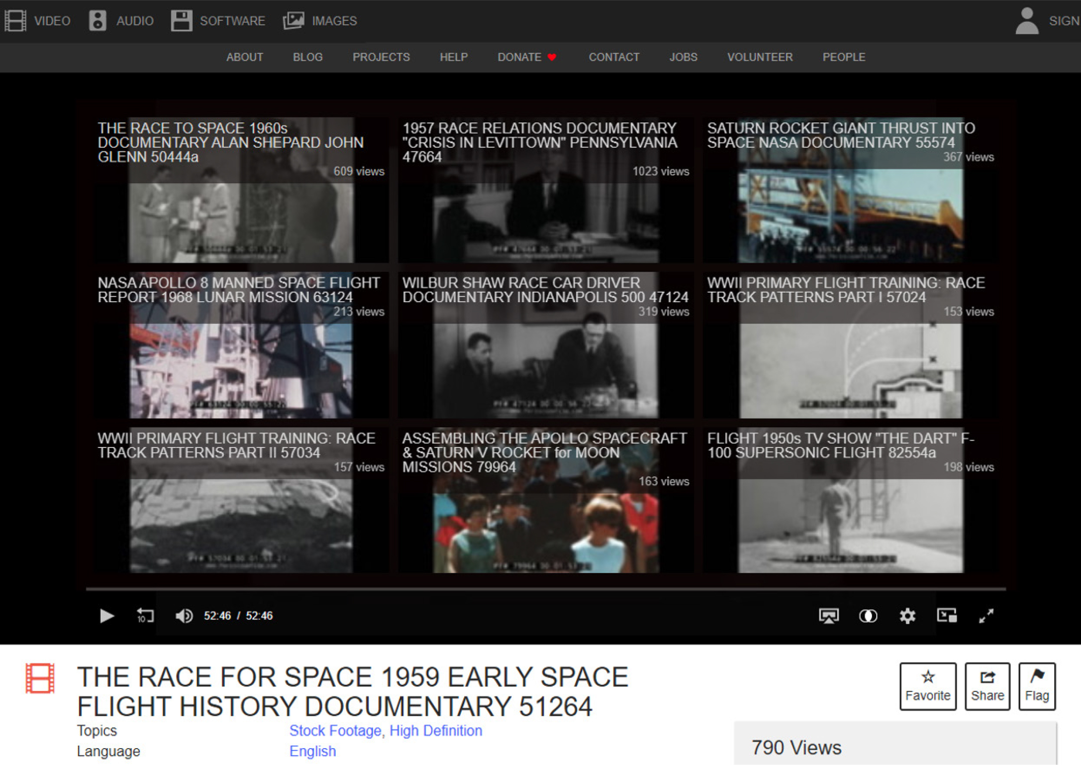
Task: Click the SIGN in link
Action: click(1065, 21)
